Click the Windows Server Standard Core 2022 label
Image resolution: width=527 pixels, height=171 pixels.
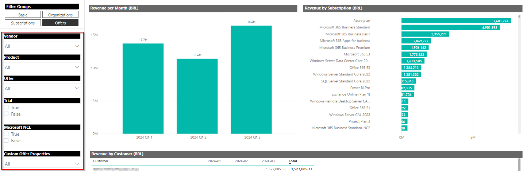342,74
